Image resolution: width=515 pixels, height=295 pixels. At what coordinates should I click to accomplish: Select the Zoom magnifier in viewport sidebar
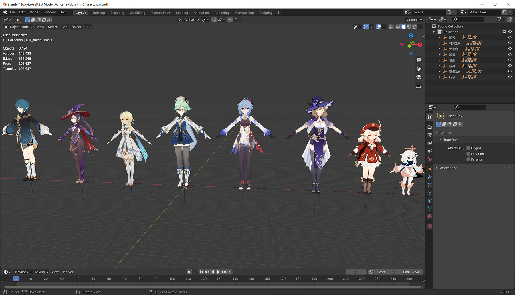tap(419, 60)
